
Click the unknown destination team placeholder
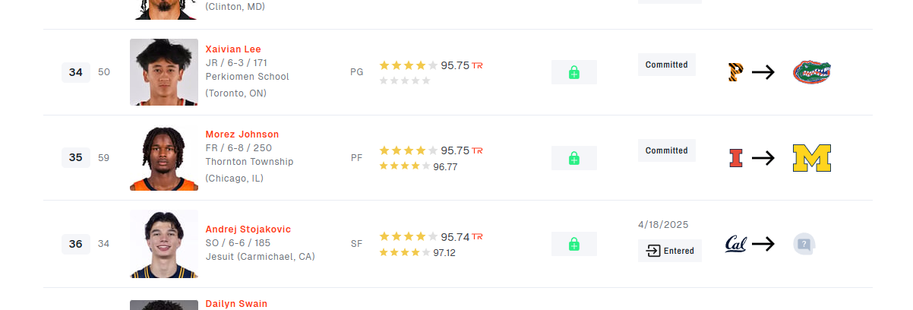804,244
